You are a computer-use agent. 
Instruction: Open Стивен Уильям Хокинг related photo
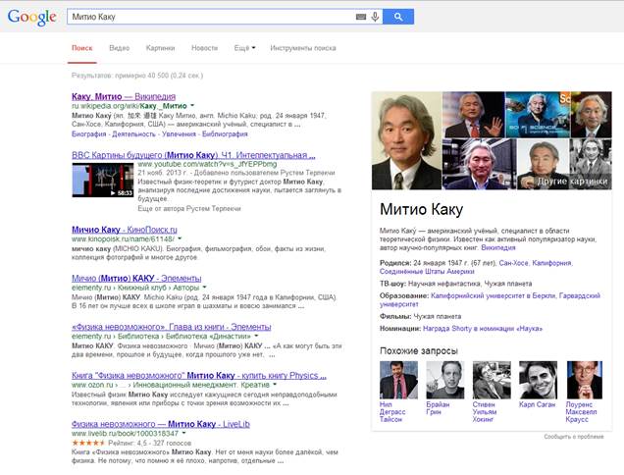pos(492,380)
